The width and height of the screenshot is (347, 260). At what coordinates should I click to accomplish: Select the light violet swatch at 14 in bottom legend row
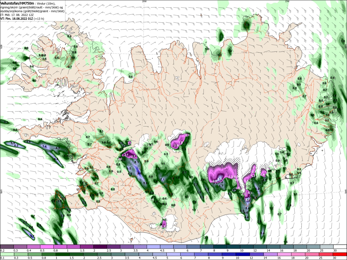tap(271, 254)
